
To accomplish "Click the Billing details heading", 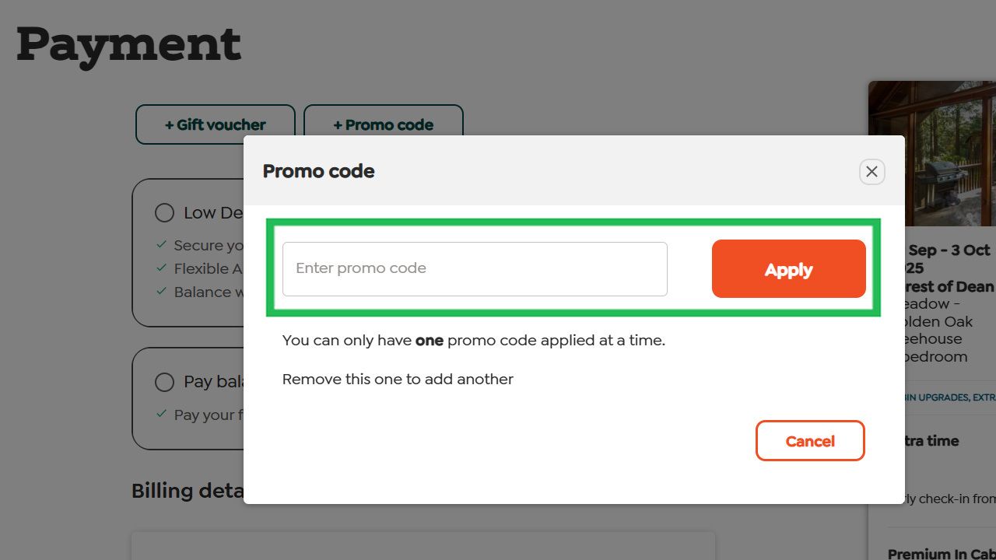I will tap(188, 491).
